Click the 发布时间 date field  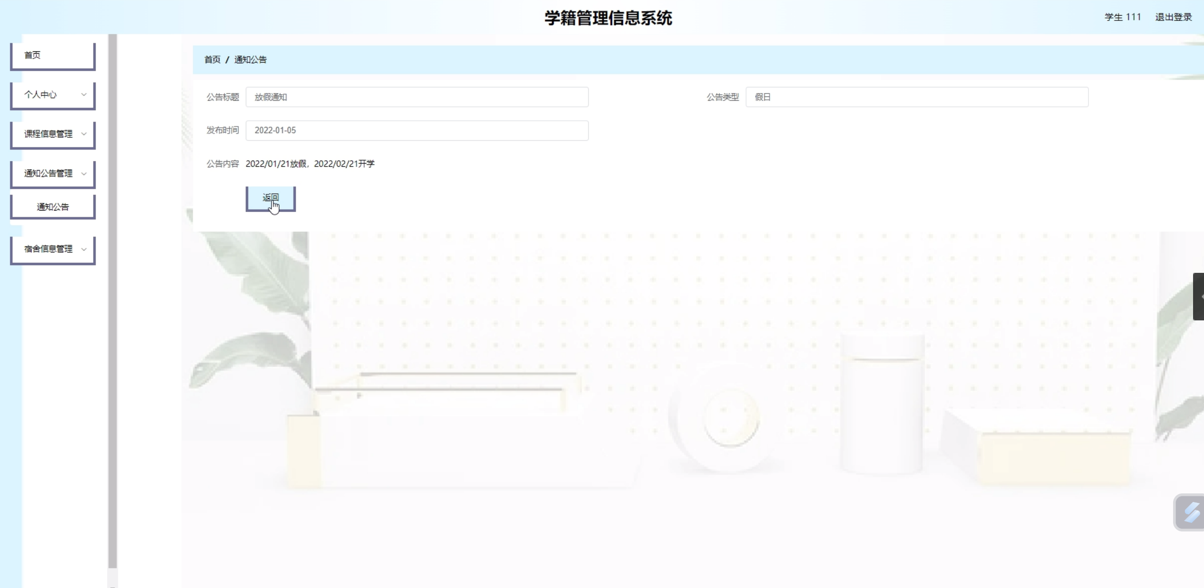pyautogui.click(x=417, y=130)
